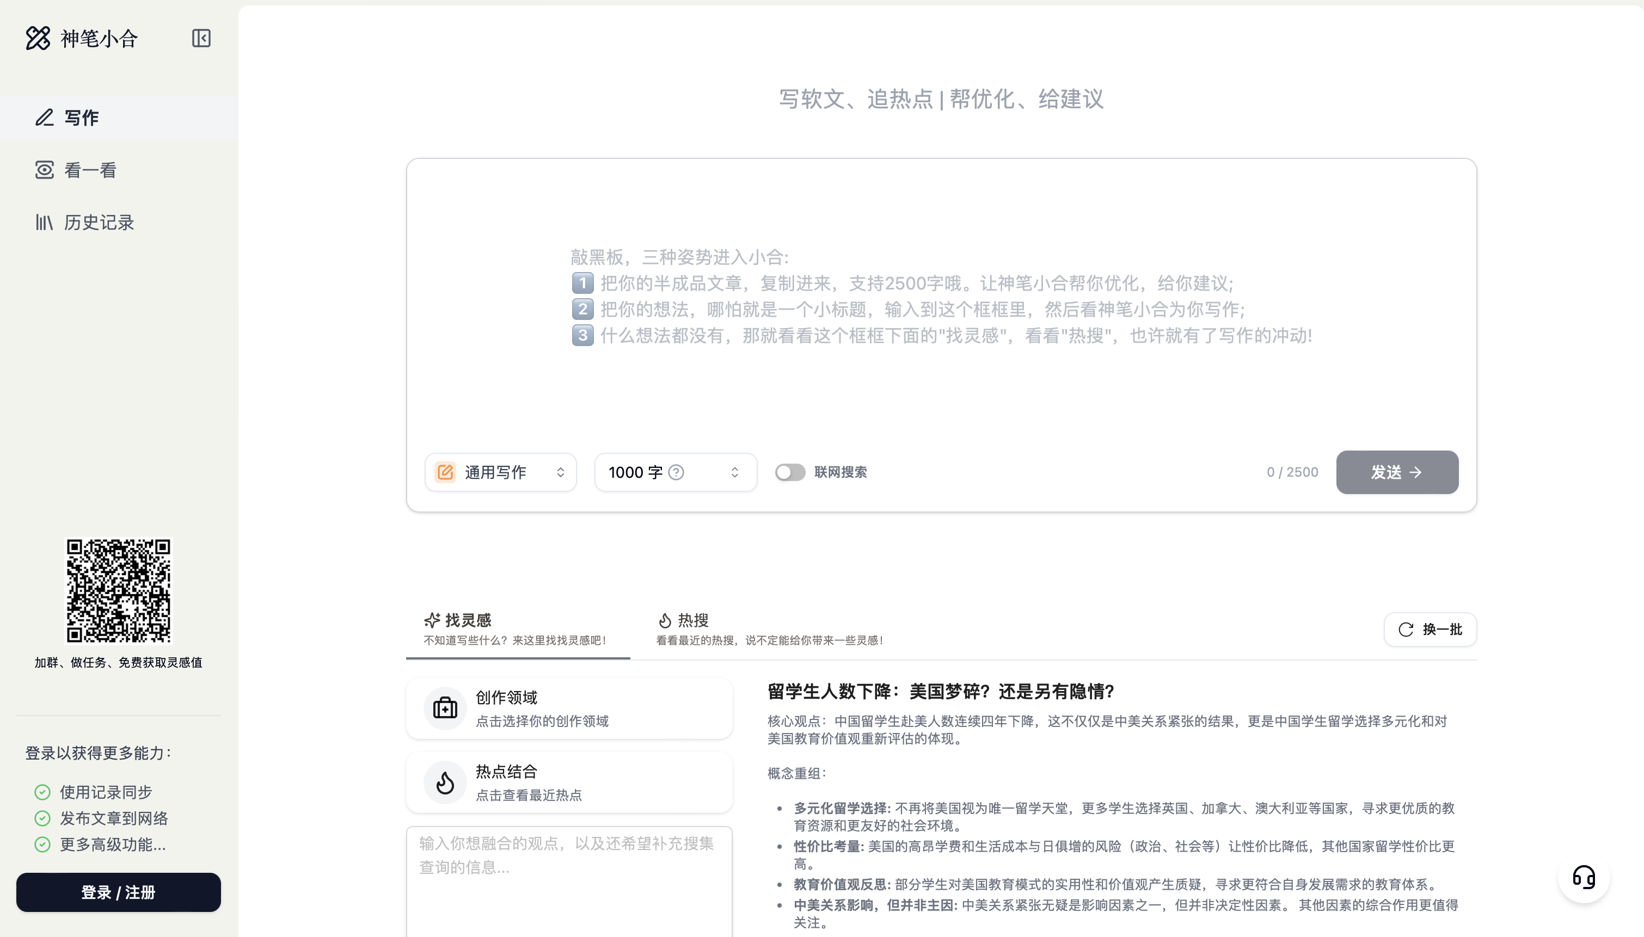Click the check icon beside 更多高级功能
Image resolution: width=1644 pixels, height=937 pixels.
point(42,844)
